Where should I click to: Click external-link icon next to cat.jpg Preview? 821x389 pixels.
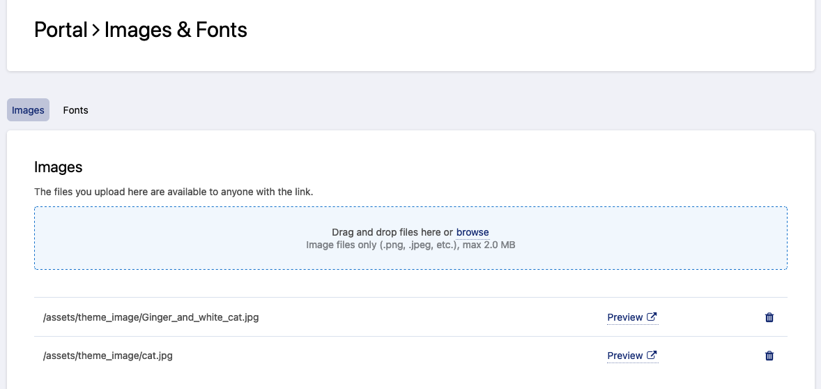652,355
